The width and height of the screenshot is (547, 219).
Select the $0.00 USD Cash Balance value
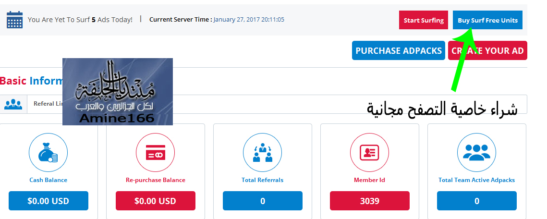pos(49,201)
